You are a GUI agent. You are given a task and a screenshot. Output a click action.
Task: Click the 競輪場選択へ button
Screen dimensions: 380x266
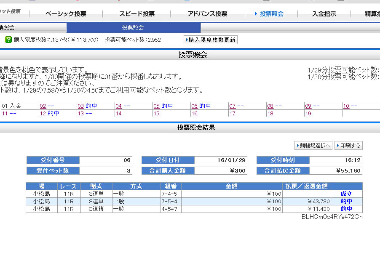click(x=313, y=146)
